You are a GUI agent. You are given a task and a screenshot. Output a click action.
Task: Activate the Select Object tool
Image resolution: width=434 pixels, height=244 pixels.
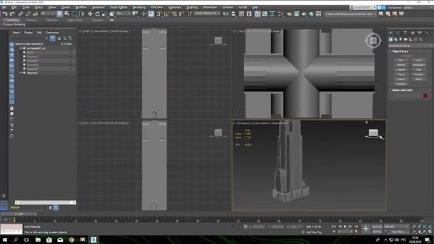[x=60, y=14]
